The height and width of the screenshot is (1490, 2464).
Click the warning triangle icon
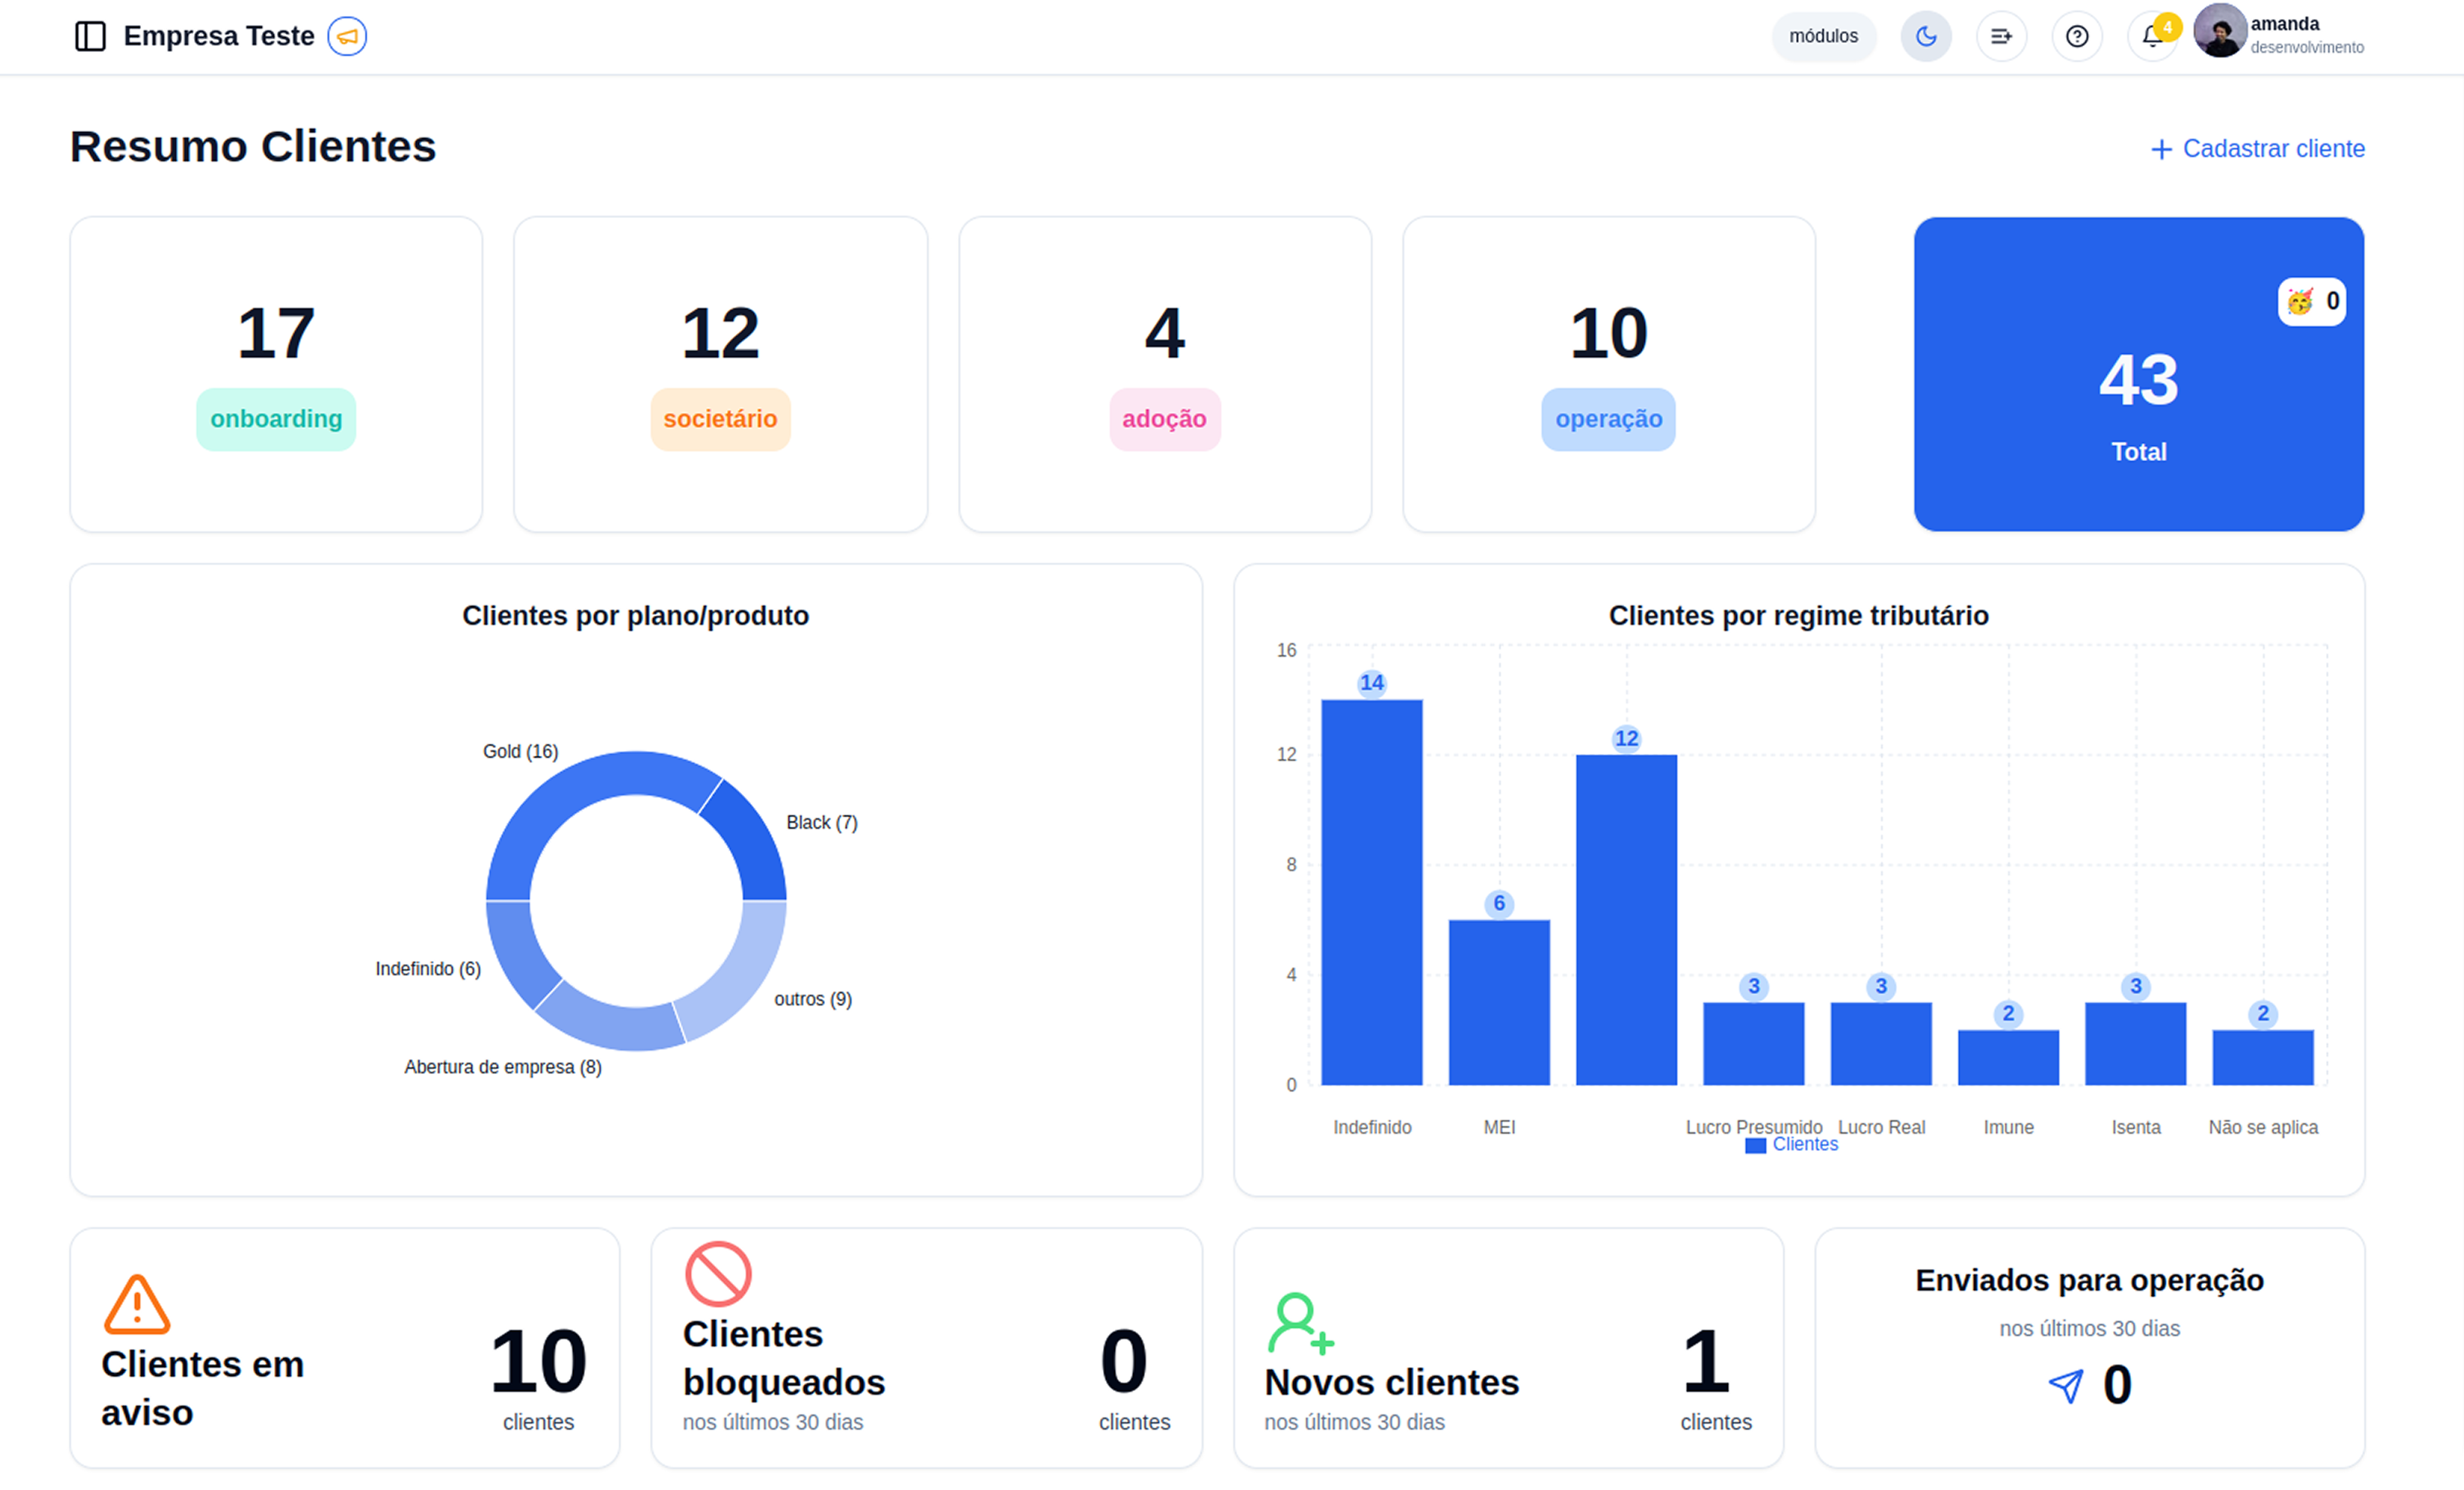pos(137,1304)
